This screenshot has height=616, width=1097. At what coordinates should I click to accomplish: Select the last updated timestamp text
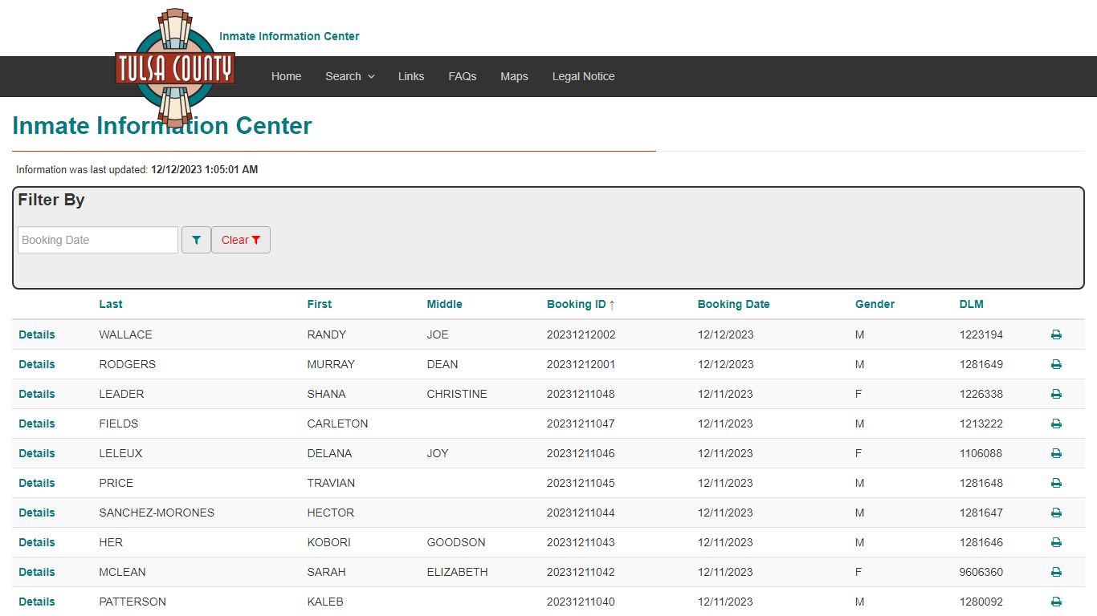point(205,170)
